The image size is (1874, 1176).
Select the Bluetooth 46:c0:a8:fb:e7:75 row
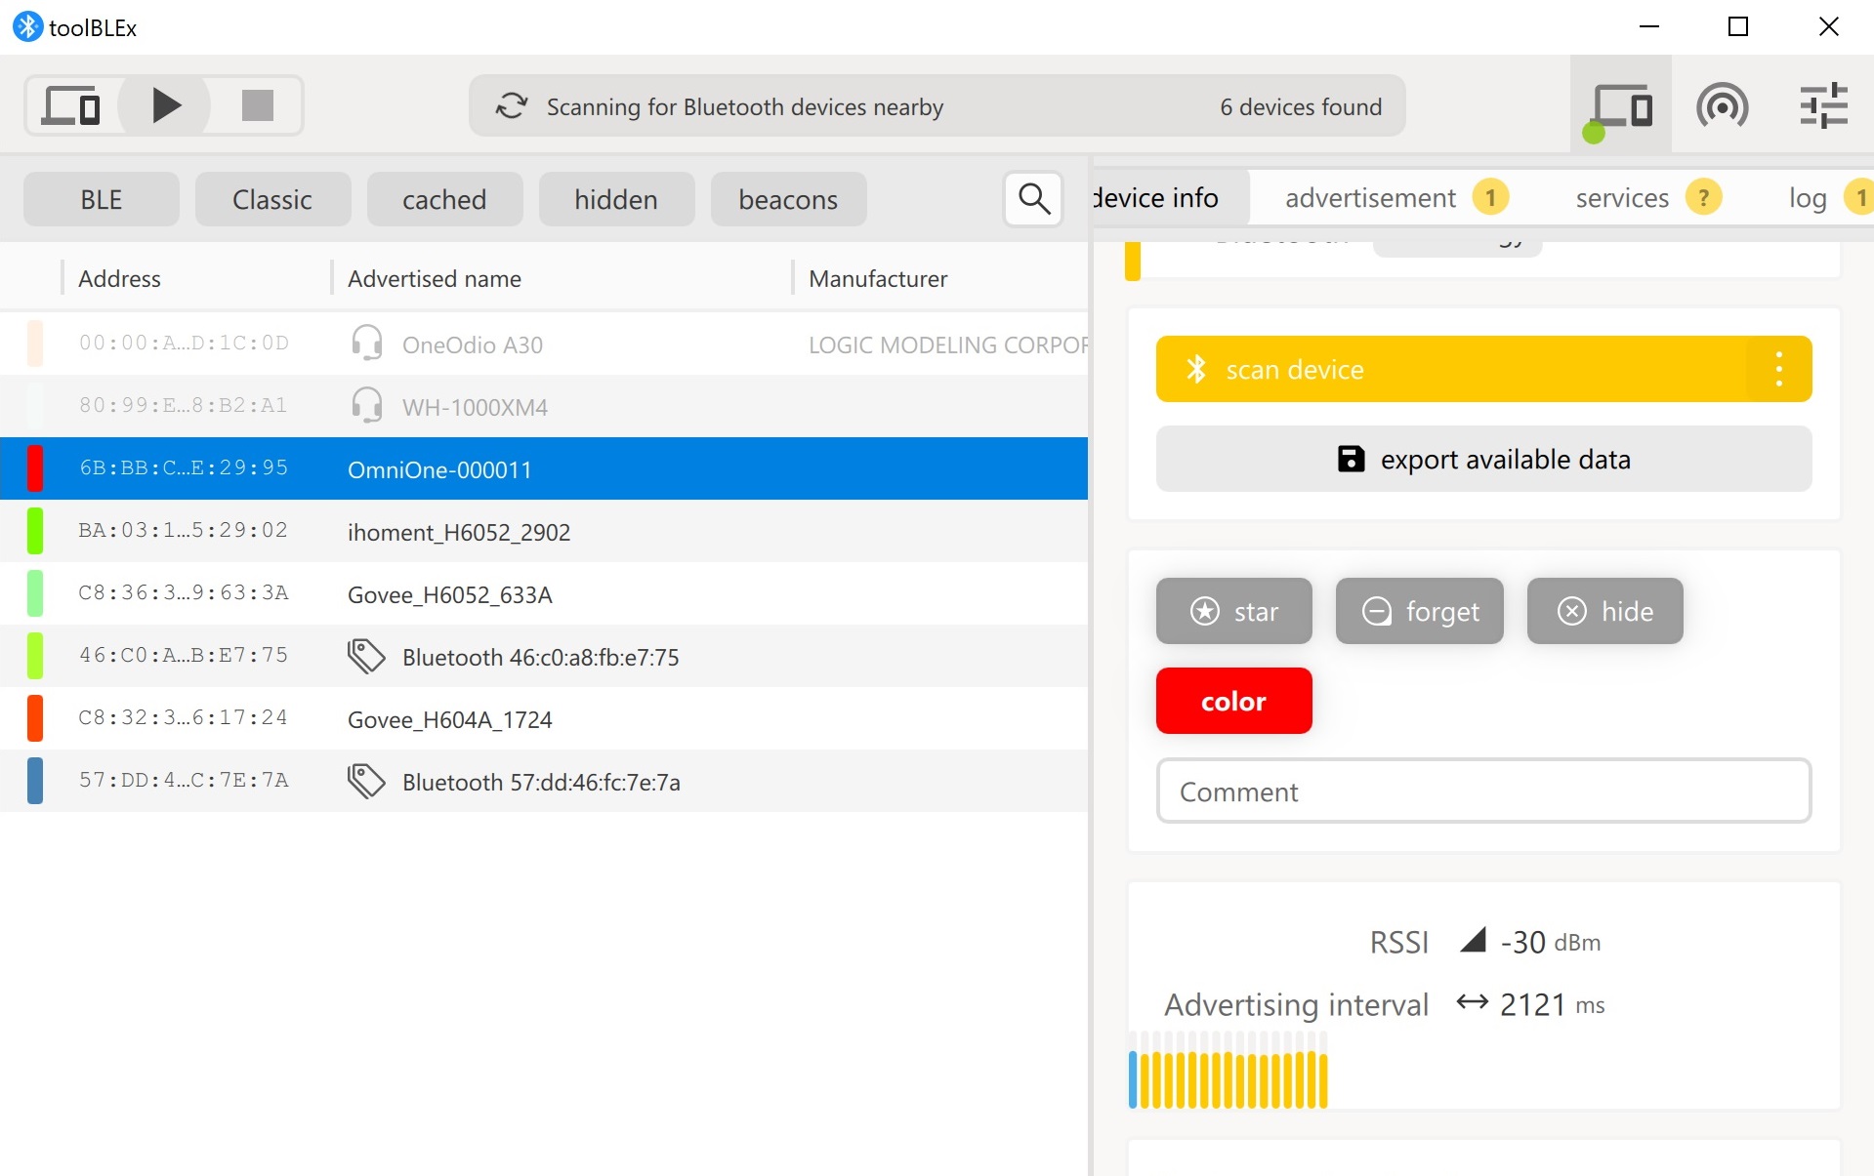click(x=544, y=656)
